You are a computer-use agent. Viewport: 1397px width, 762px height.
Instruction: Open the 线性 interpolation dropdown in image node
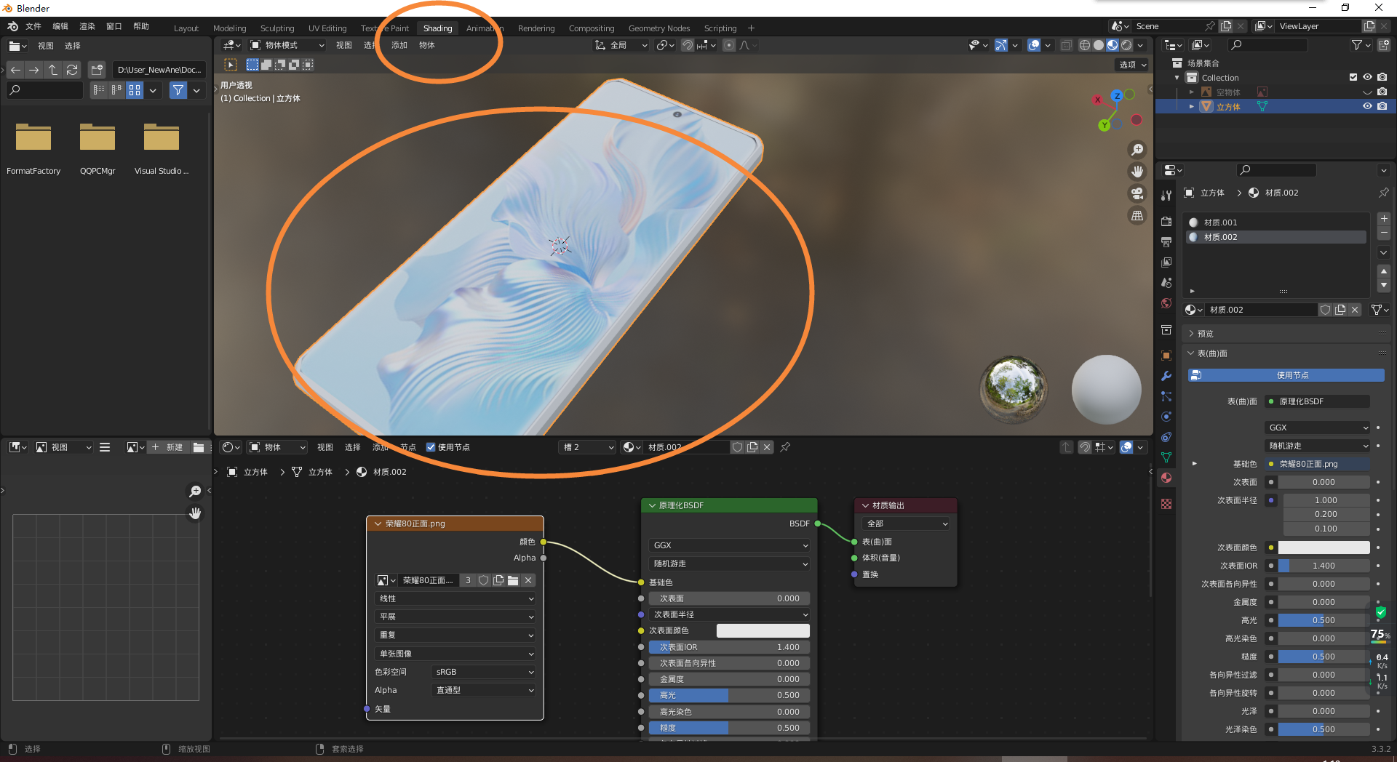click(x=455, y=598)
